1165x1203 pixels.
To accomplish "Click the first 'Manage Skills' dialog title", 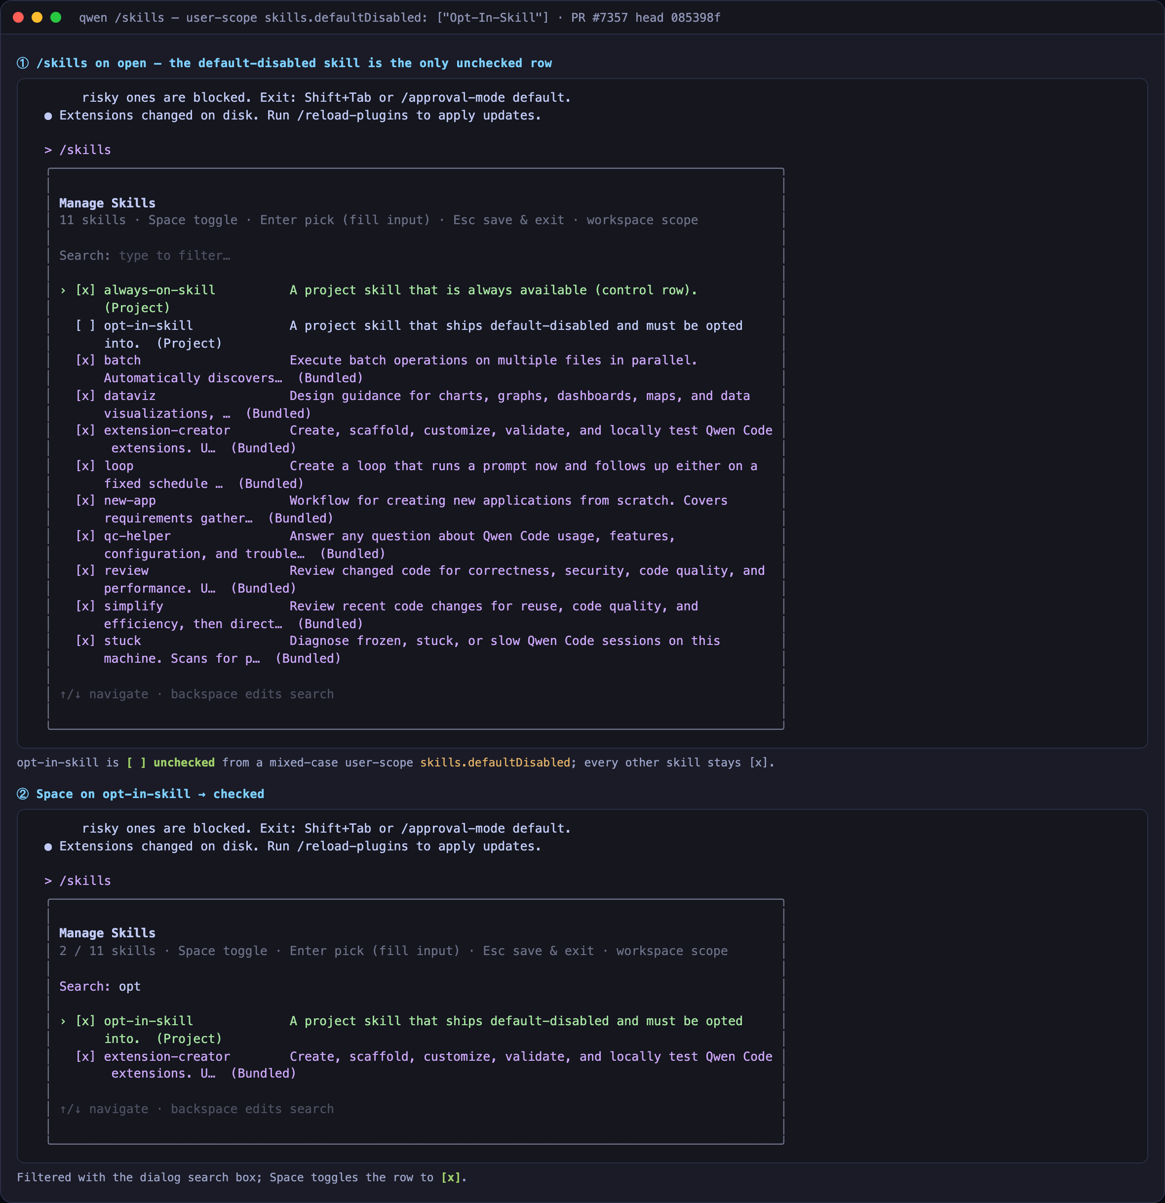I will tap(107, 203).
